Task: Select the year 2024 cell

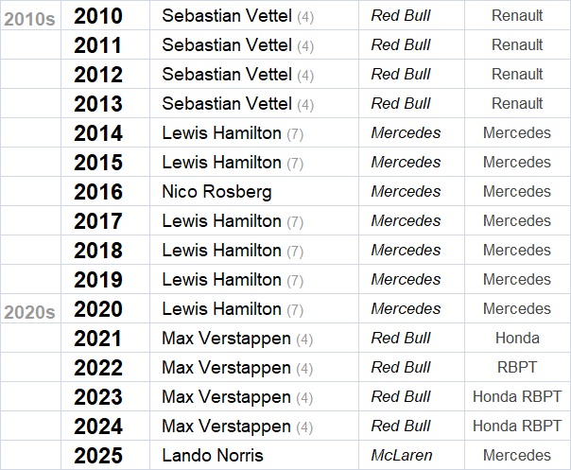Action: (98, 426)
